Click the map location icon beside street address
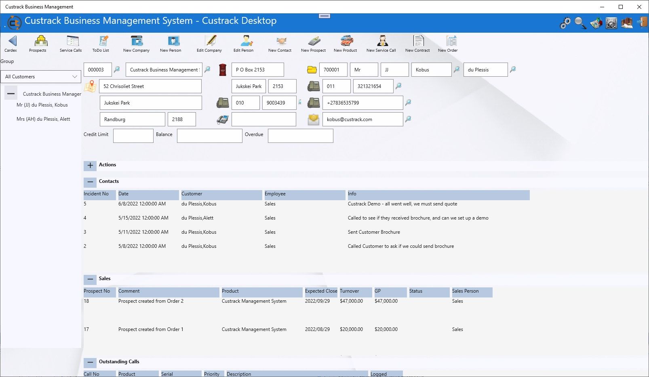 (91, 86)
